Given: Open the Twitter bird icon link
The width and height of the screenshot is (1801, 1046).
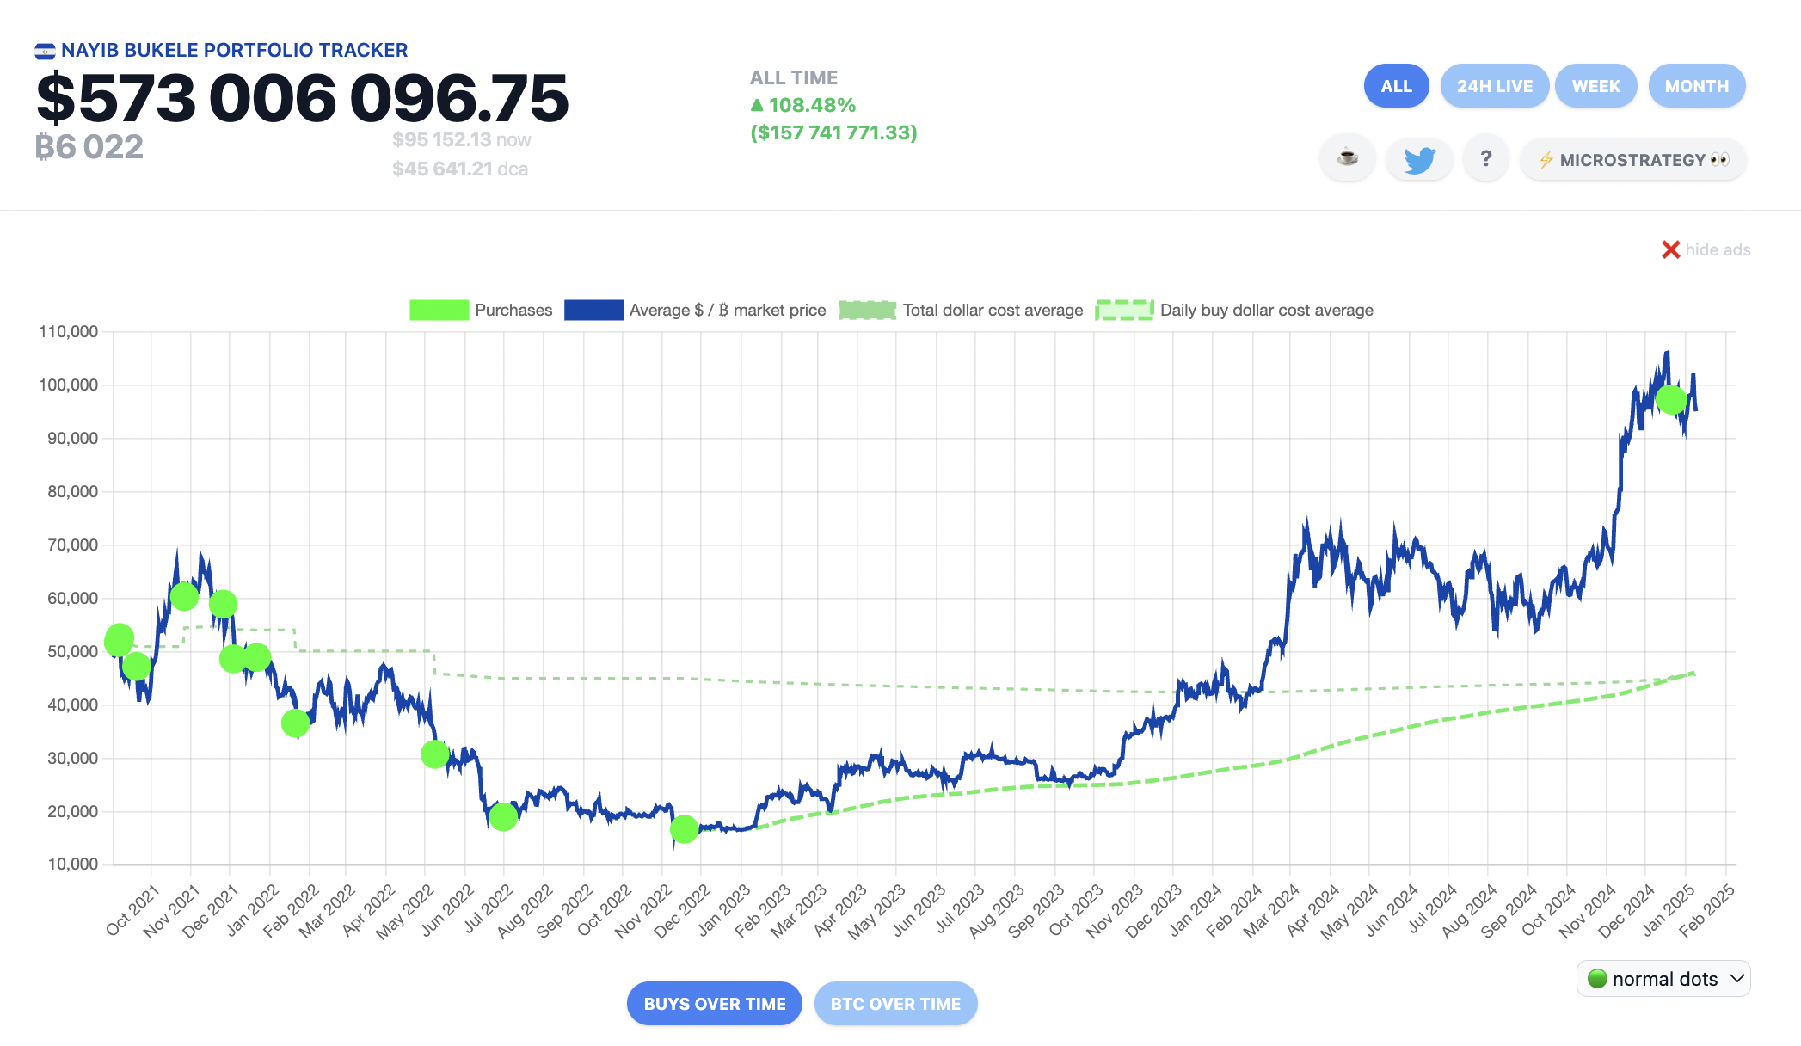Looking at the screenshot, I should [1419, 159].
